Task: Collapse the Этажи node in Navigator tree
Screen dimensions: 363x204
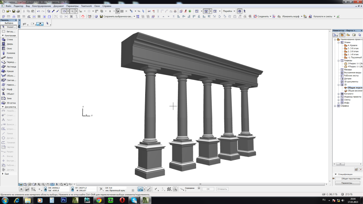Action: click(338, 42)
